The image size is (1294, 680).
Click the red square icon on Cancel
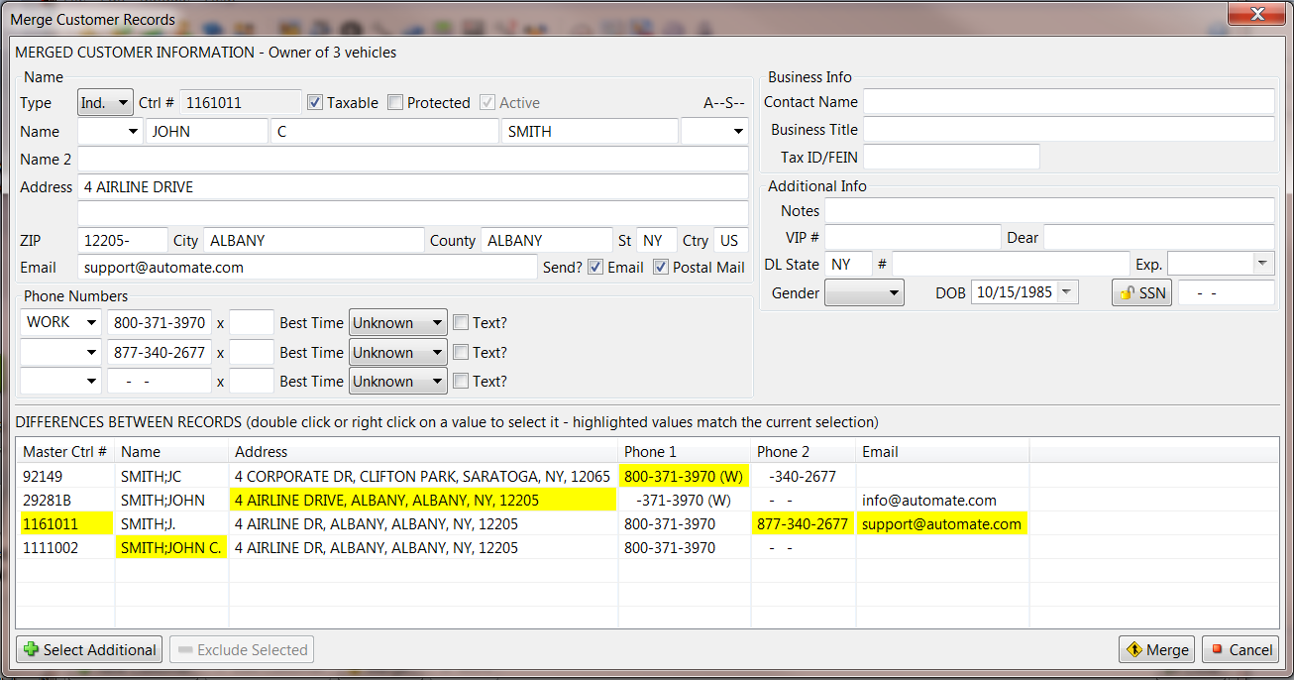(1218, 649)
